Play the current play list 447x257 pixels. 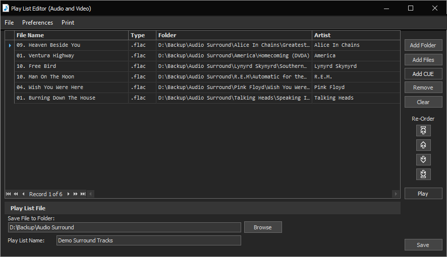[x=423, y=194]
